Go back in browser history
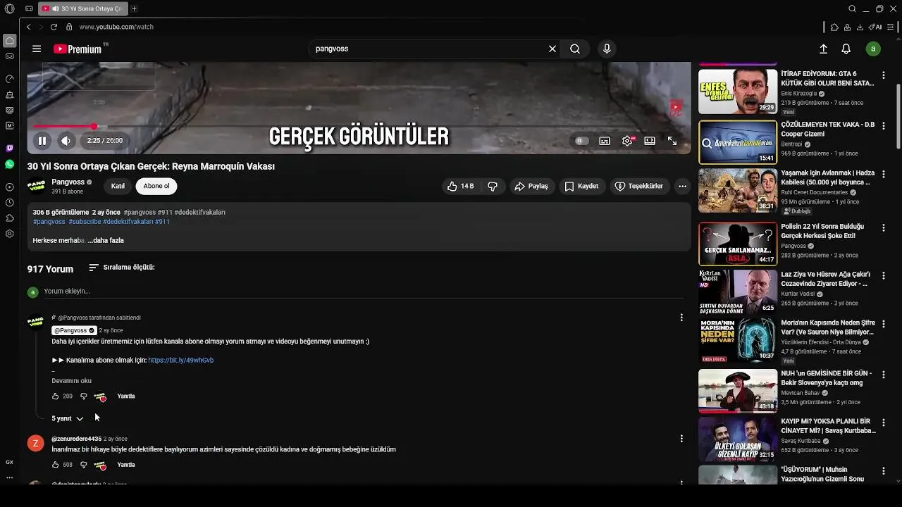 tap(28, 27)
